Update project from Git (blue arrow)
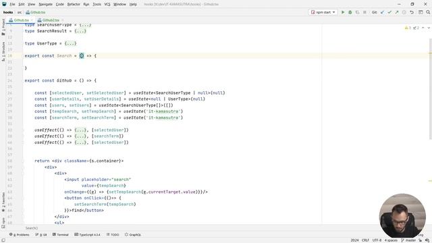The image size is (432, 243). pyautogui.click(x=382, y=12)
